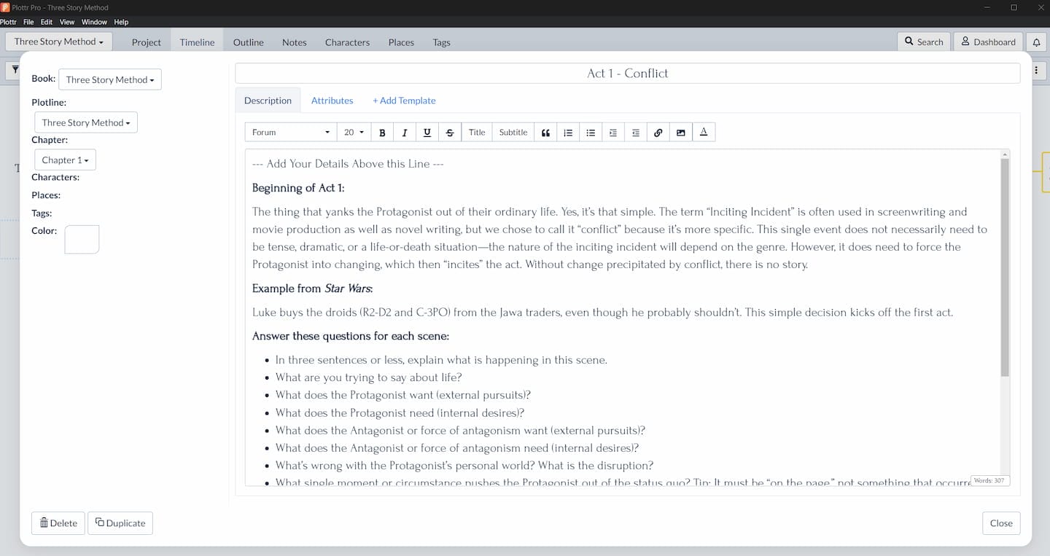The height and width of the screenshot is (556, 1050).
Task: Open the Chapter 1 dropdown
Action: click(65, 160)
